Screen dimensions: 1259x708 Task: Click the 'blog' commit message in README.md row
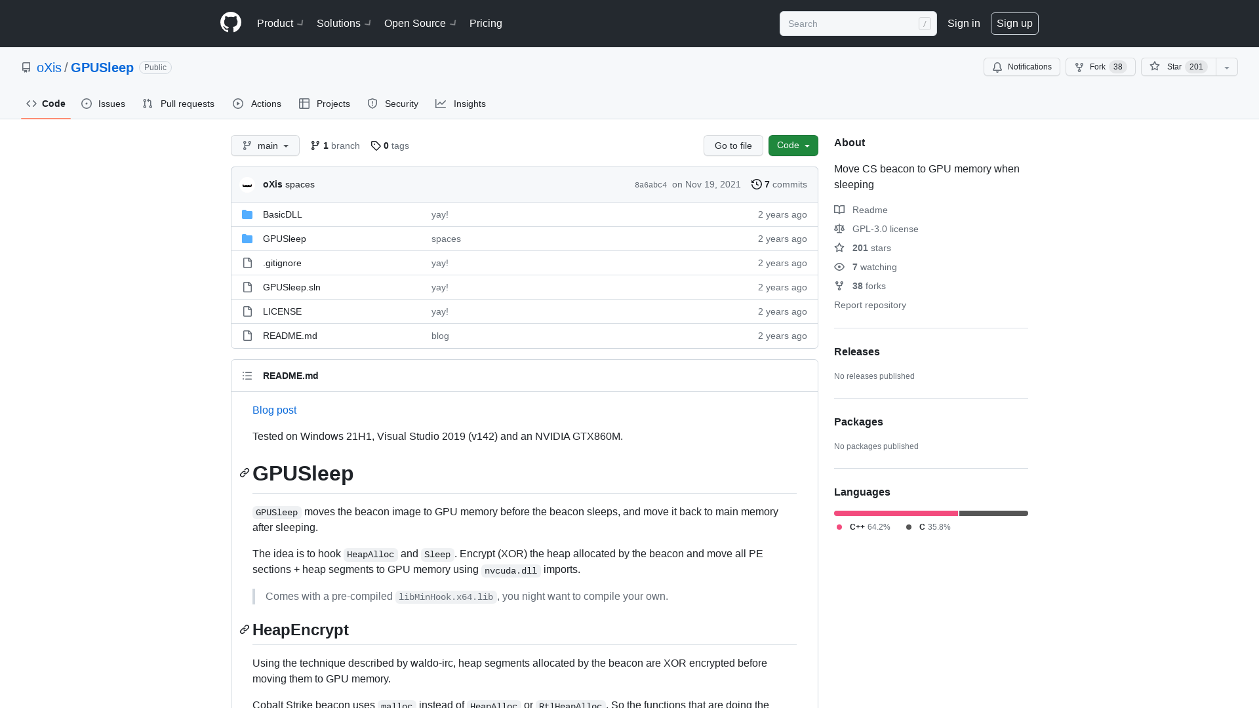(x=440, y=336)
